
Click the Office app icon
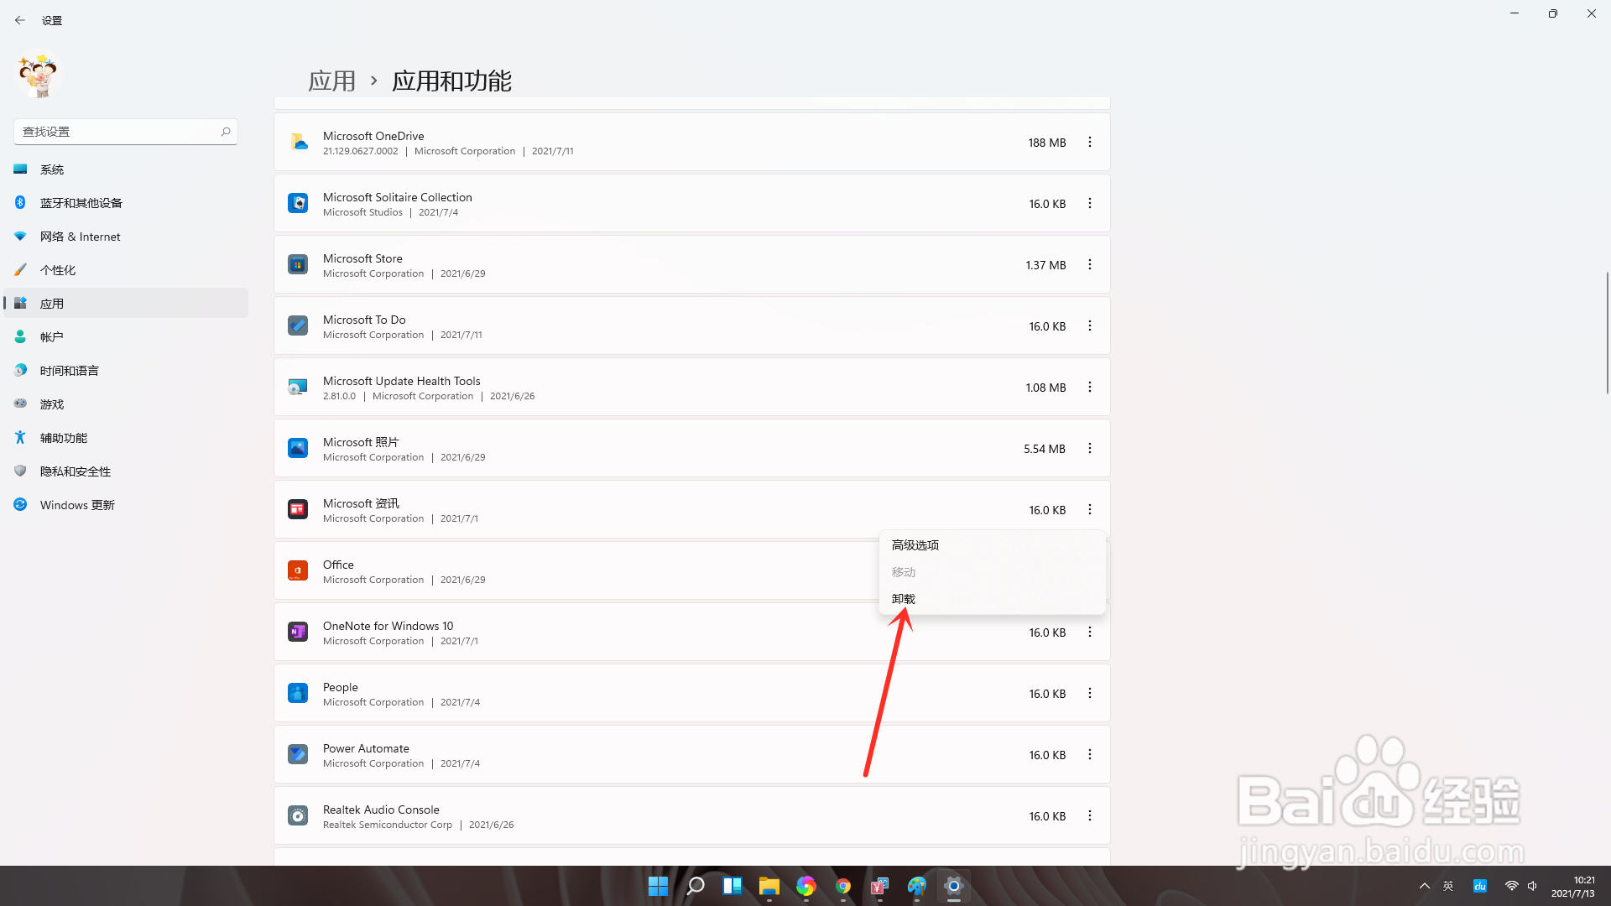click(298, 570)
